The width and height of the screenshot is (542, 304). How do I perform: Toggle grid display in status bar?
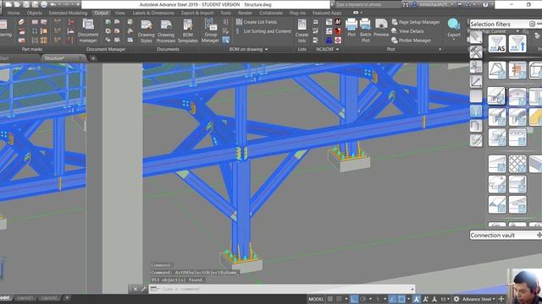(330, 299)
